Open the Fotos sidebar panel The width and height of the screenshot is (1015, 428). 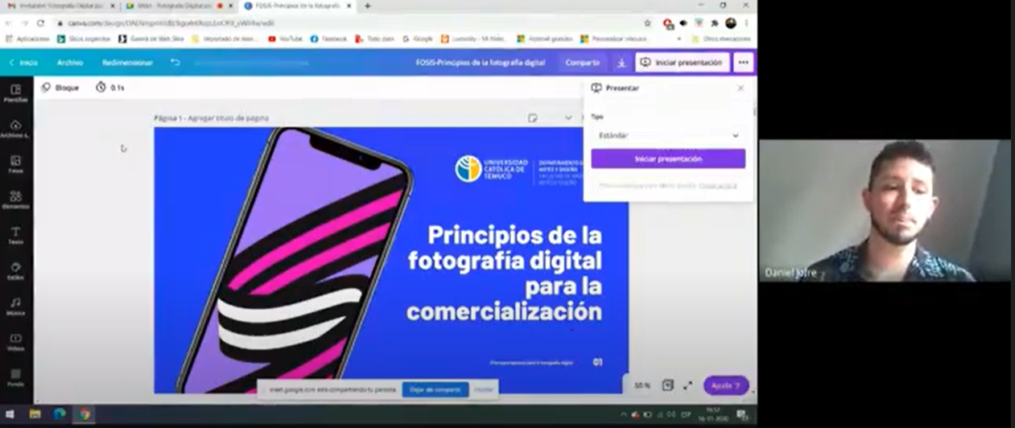point(15,163)
